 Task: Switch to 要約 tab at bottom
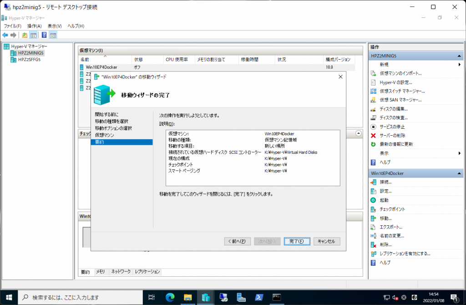tap(85, 272)
